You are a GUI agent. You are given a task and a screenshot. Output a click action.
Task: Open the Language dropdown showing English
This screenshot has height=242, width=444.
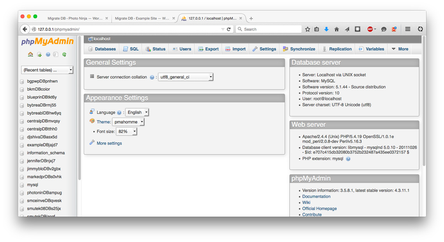pos(137,112)
